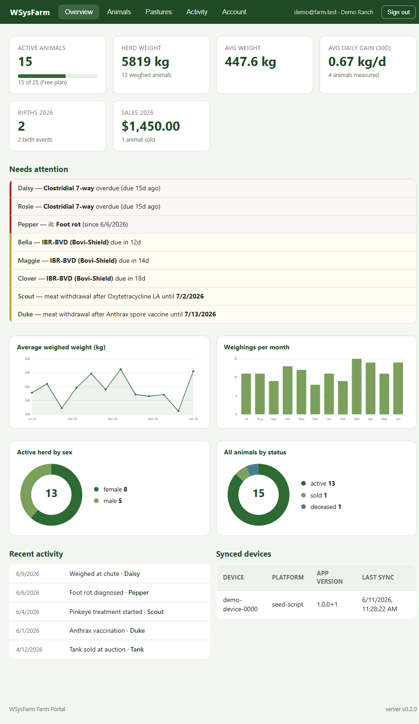Viewport: 419px width, 724px height.
Task: Click the seed-script platform cell
Action: click(x=287, y=604)
